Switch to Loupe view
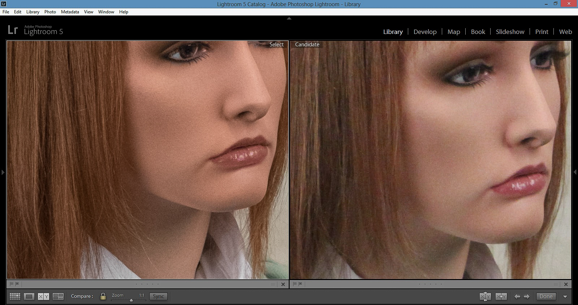578x305 pixels. click(29, 296)
